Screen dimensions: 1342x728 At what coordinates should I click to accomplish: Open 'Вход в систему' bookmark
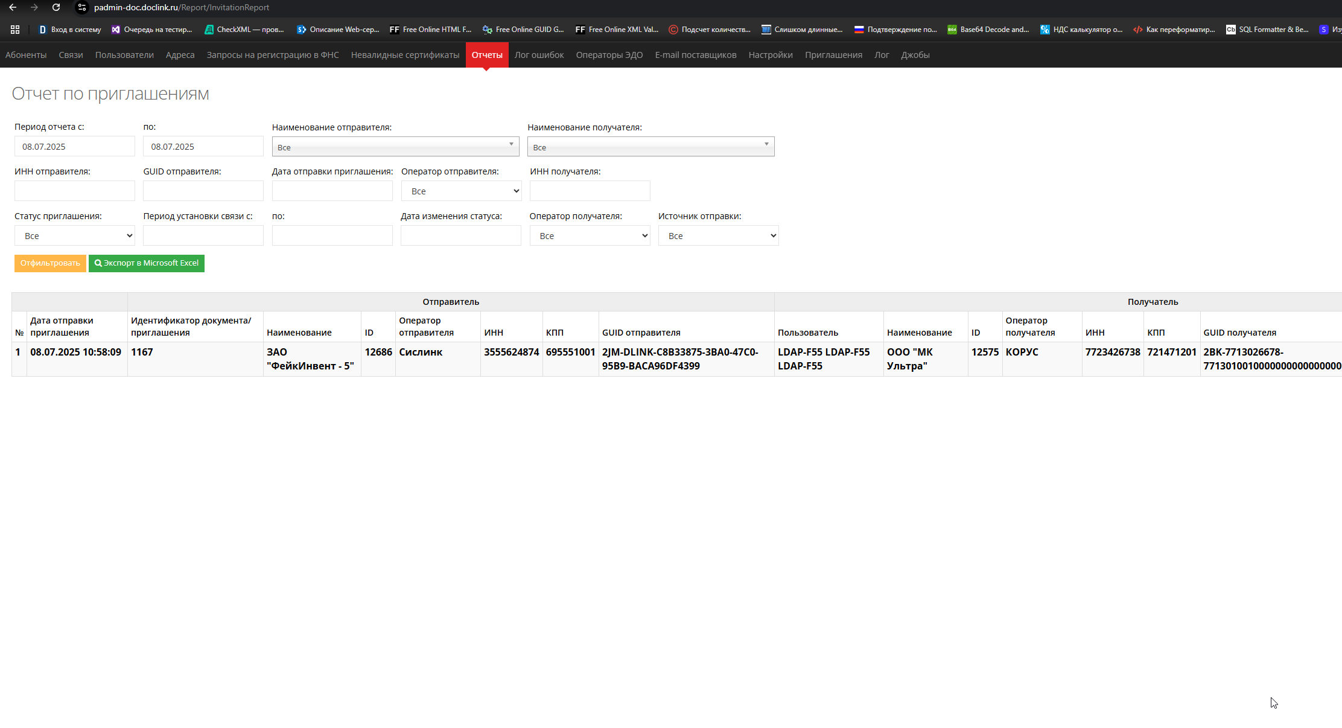[x=69, y=29]
